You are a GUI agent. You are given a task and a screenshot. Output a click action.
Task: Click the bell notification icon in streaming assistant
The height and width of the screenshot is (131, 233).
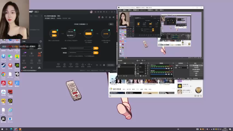(x=110, y=17)
